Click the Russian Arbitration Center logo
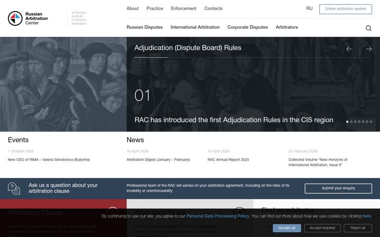Viewport: 380px width, 237px height. 27,18
